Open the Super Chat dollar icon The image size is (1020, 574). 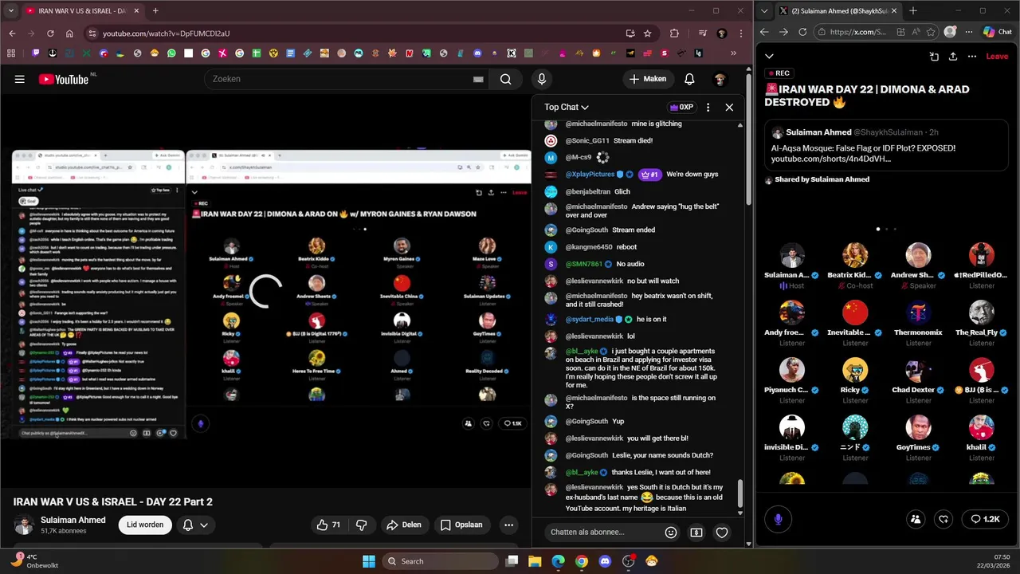[x=696, y=533]
